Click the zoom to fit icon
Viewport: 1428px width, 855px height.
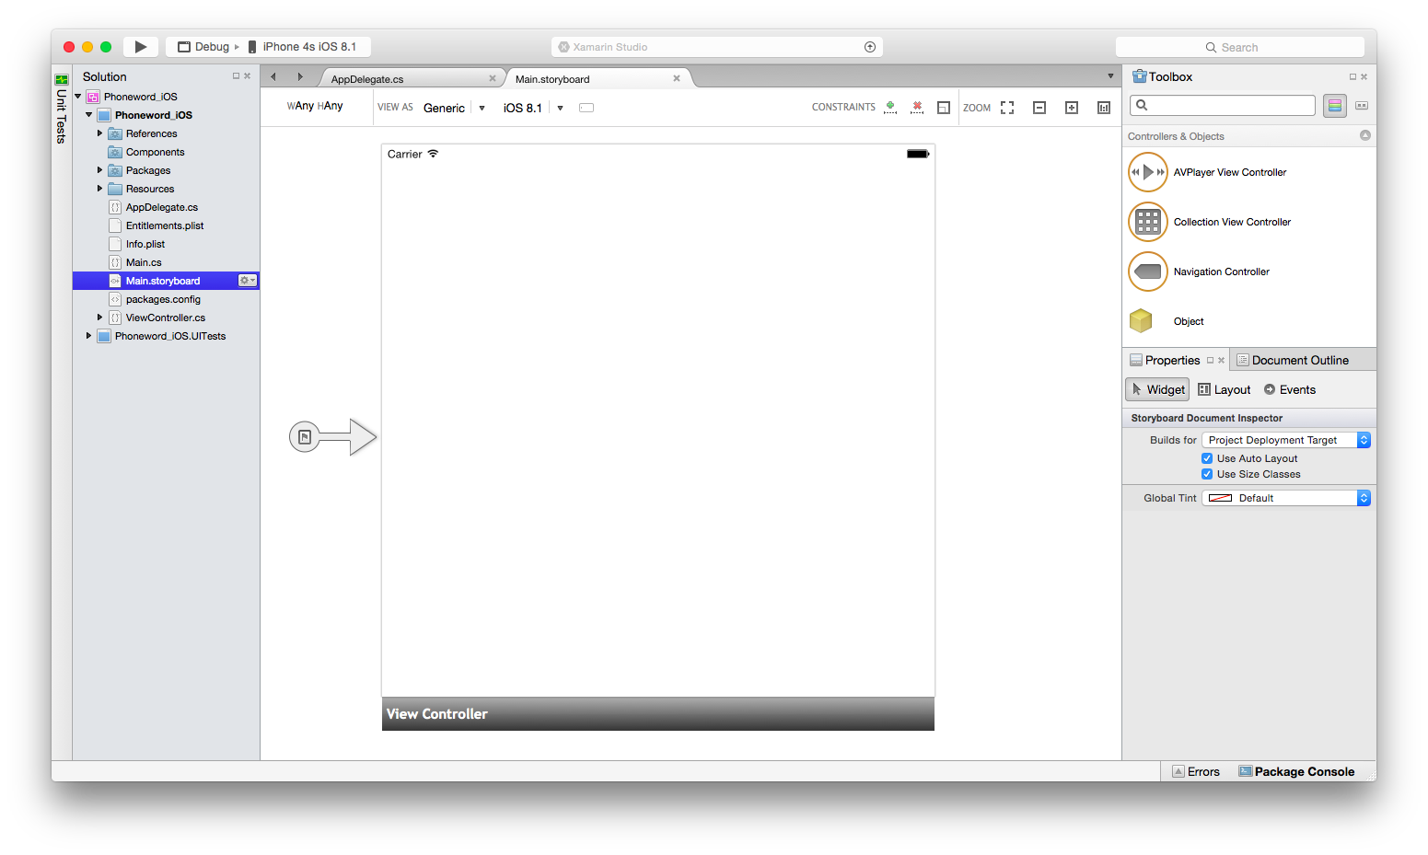(1007, 108)
